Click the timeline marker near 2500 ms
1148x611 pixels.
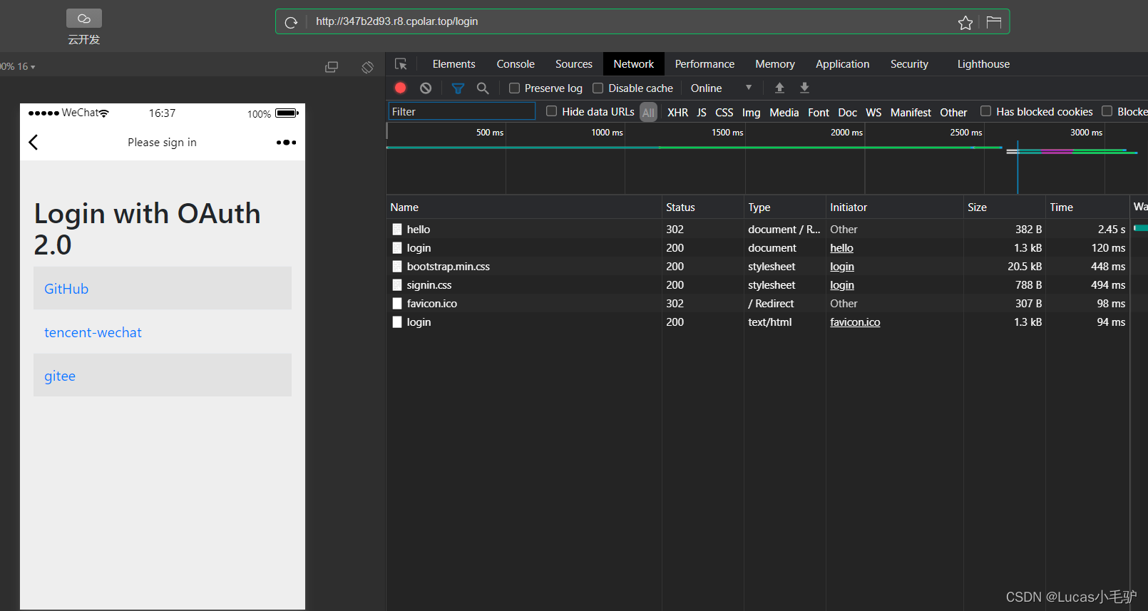(965, 133)
